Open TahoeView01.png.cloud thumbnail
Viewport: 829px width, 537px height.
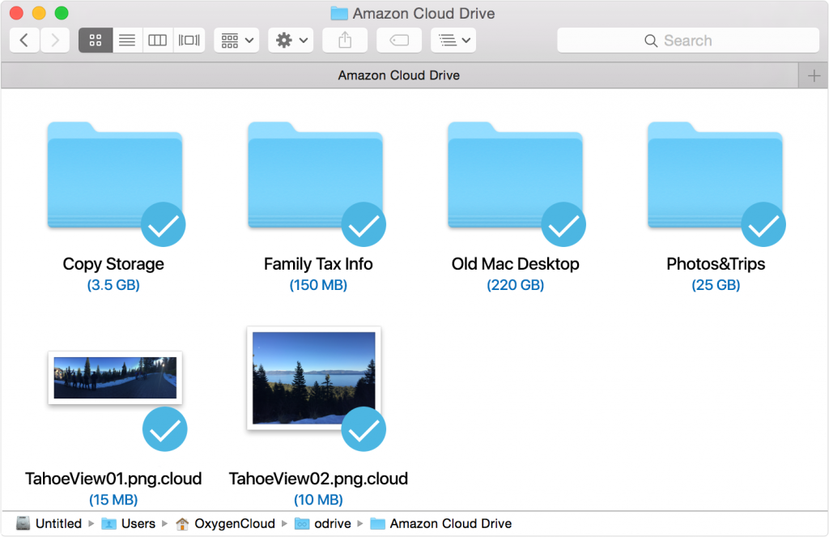(115, 376)
